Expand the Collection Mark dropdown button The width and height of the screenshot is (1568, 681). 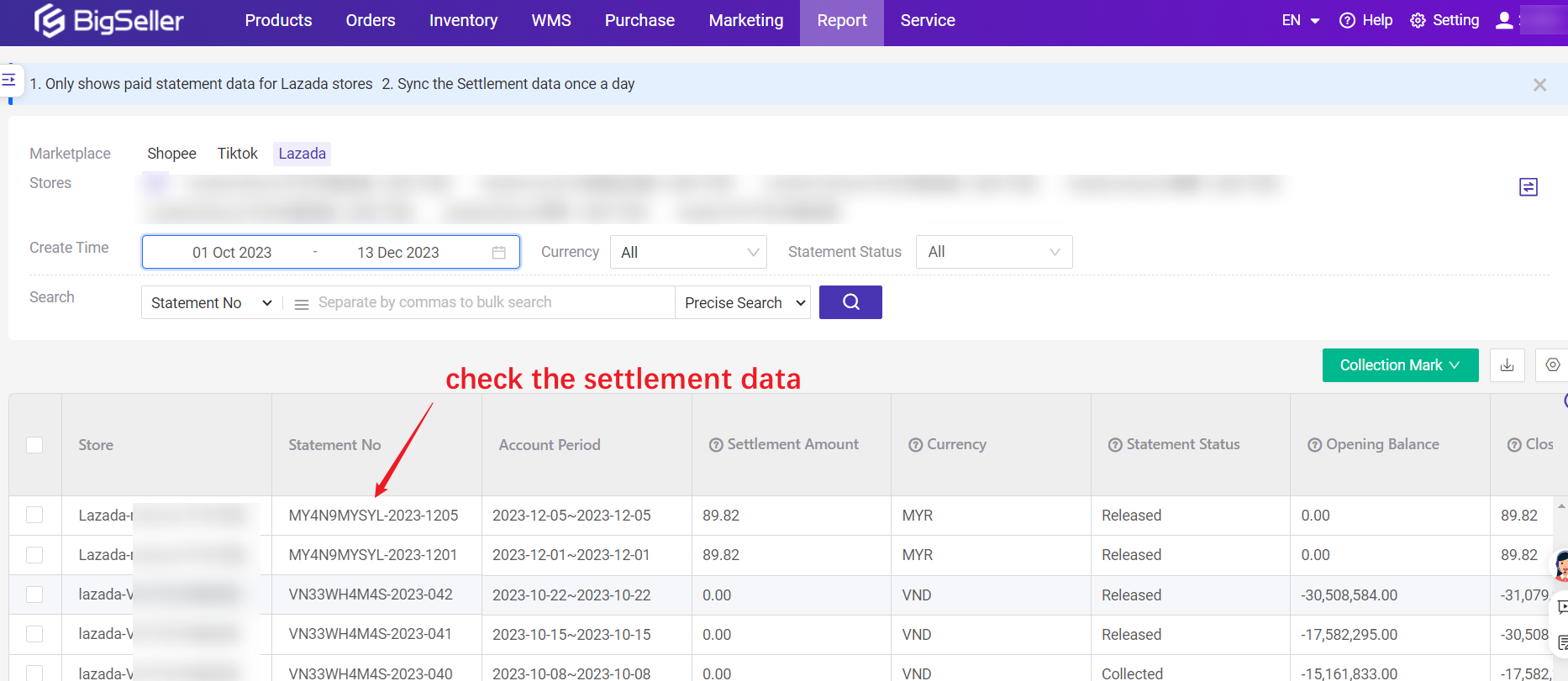[x=1400, y=365]
